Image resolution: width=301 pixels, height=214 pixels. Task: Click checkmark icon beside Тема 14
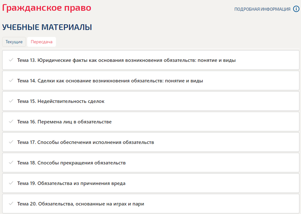pyautogui.click(x=11, y=80)
